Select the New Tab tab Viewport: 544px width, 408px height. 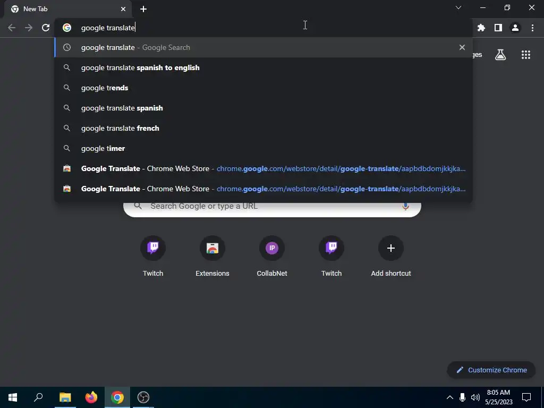tap(67, 9)
